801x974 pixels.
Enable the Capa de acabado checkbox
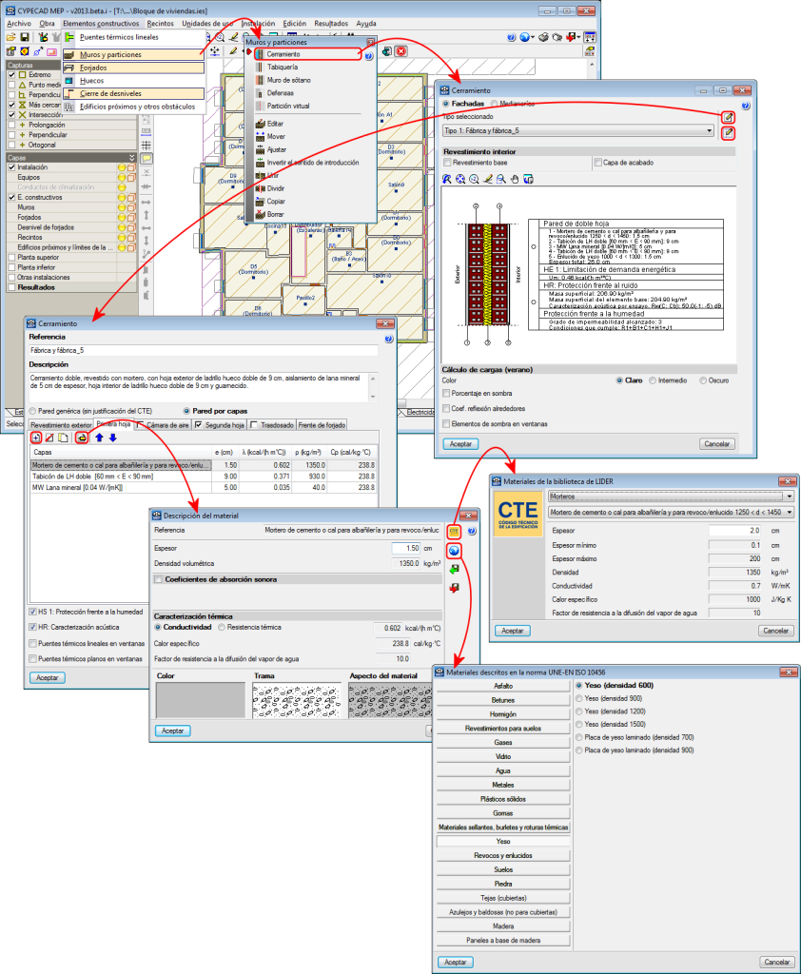pos(597,162)
